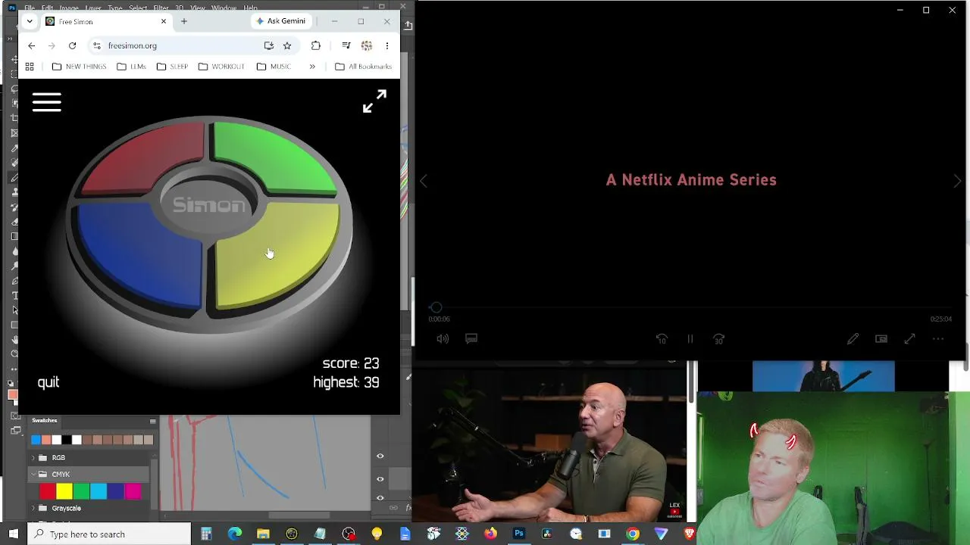This screenshot has width=970, height=545.
Task: Open the Photoshop File menu
Action: coord(30,8)
